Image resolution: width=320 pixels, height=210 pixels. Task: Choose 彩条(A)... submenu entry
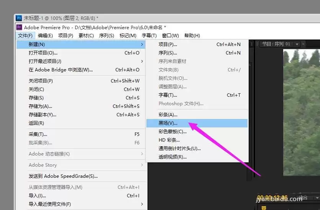(197, 115)
